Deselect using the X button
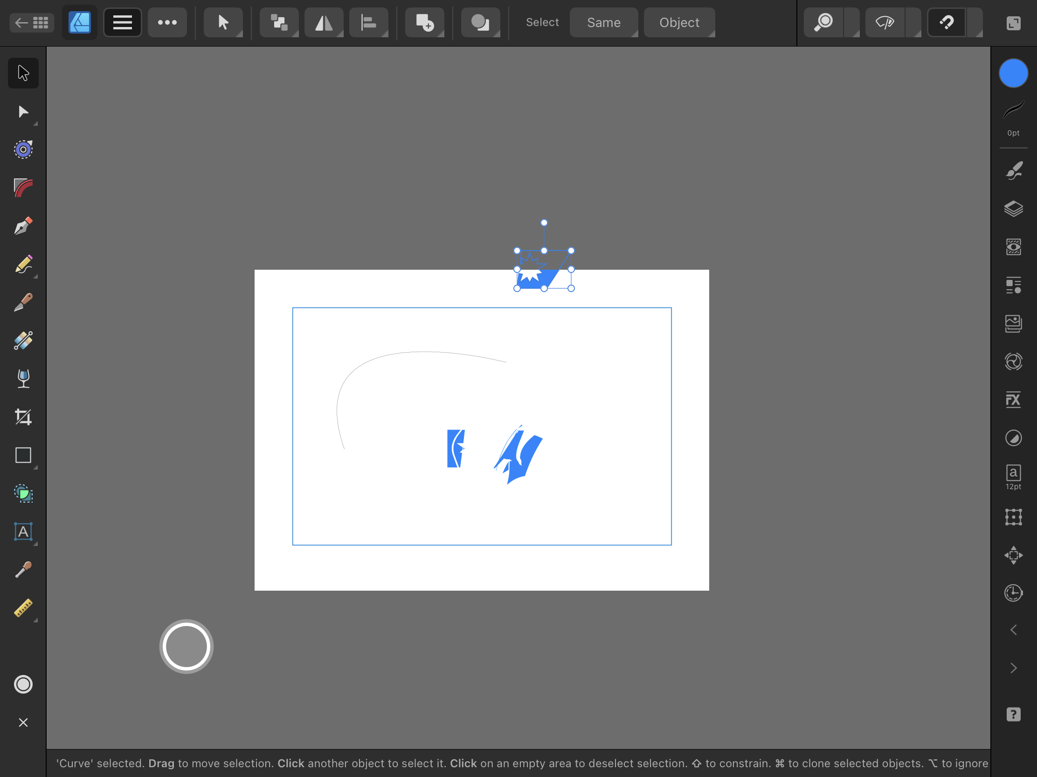 pos(23,722)
